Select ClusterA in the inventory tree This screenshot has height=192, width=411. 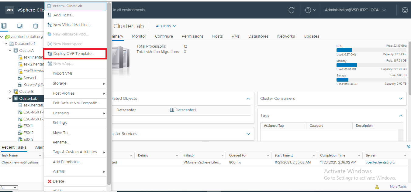(26, 50)
